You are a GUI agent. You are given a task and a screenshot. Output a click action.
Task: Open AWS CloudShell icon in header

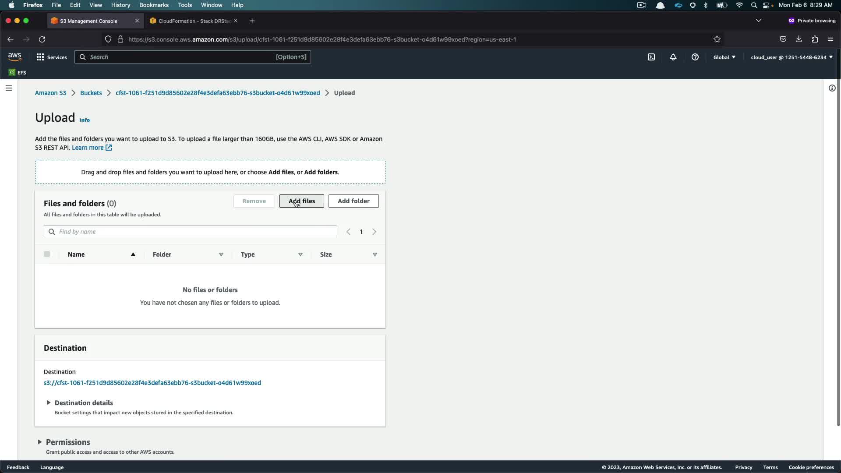[x=651, y=57]
